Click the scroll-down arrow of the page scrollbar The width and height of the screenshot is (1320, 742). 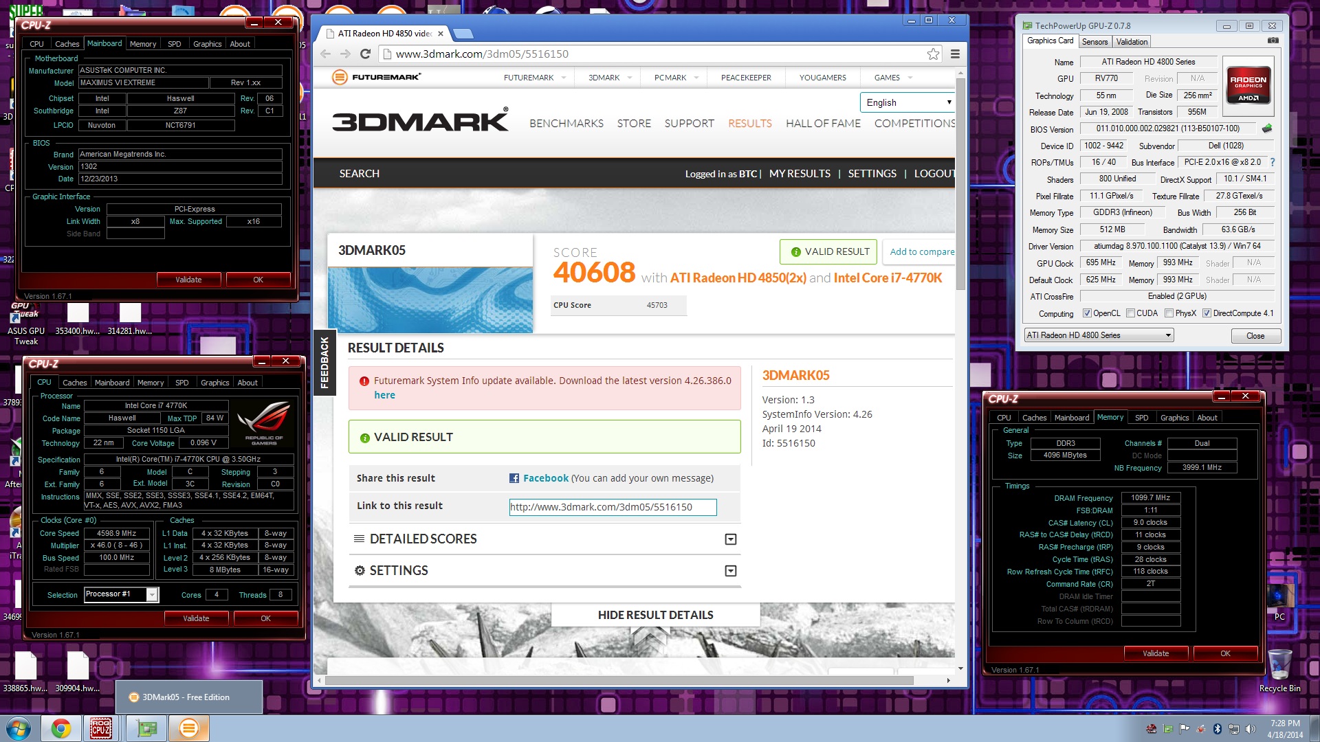pyautogui.click(x=960, y=668)
